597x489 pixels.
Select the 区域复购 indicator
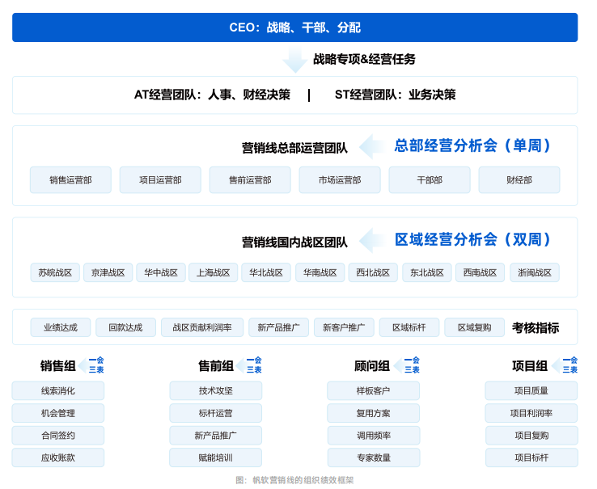pos(474,327)
